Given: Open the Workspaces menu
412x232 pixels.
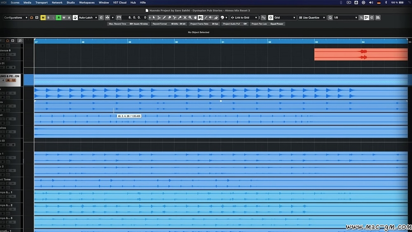Looking at the screenshot, I should 87,2.
